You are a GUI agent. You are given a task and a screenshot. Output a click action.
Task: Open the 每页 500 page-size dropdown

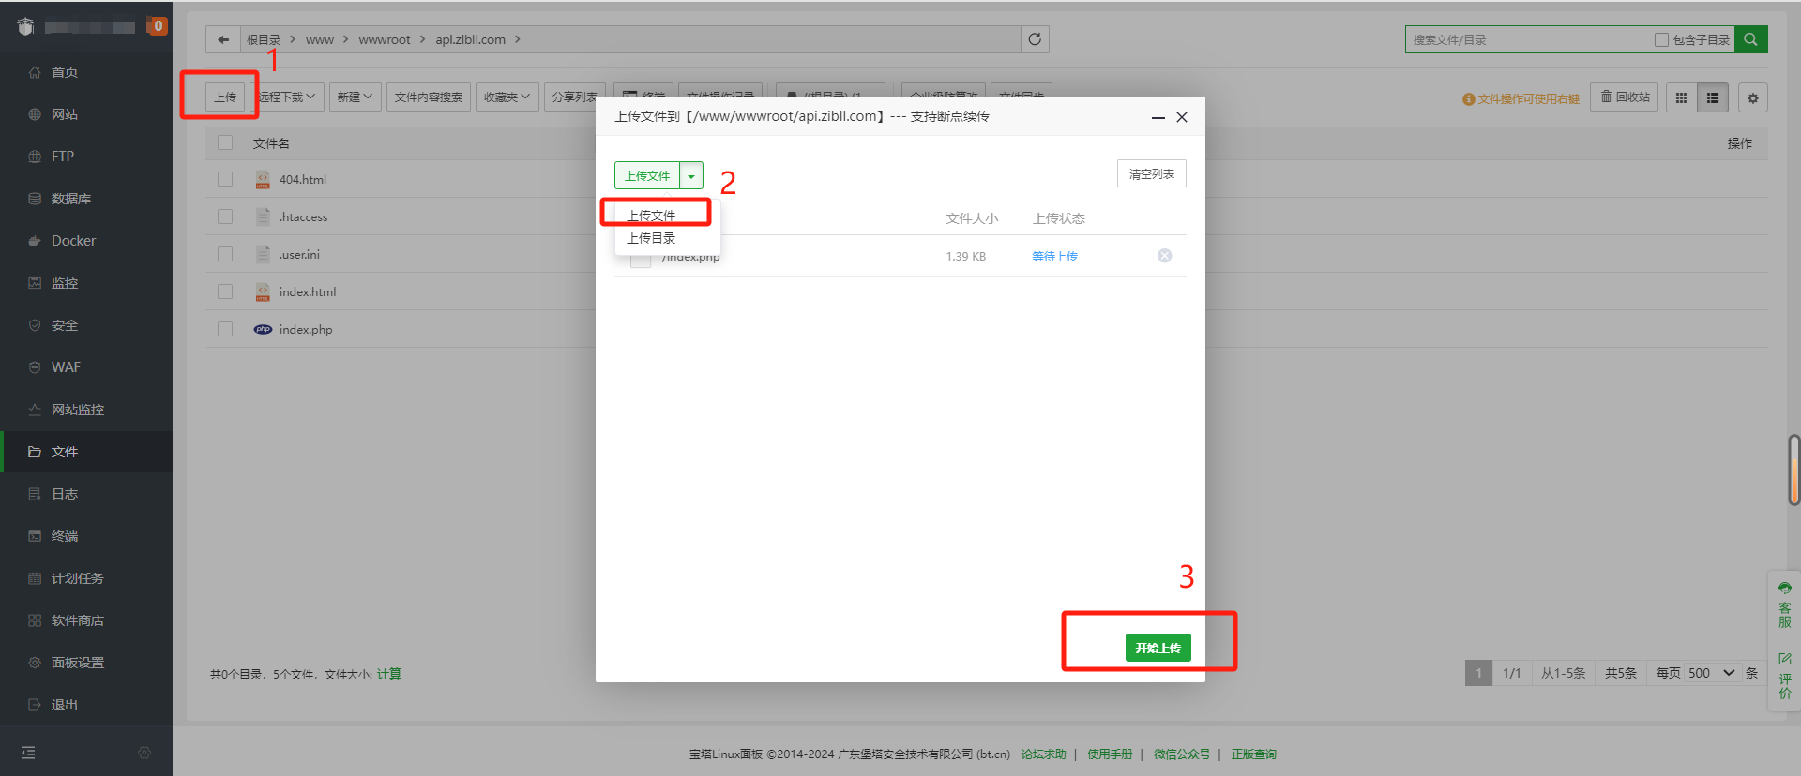(x=1712, y=673)
